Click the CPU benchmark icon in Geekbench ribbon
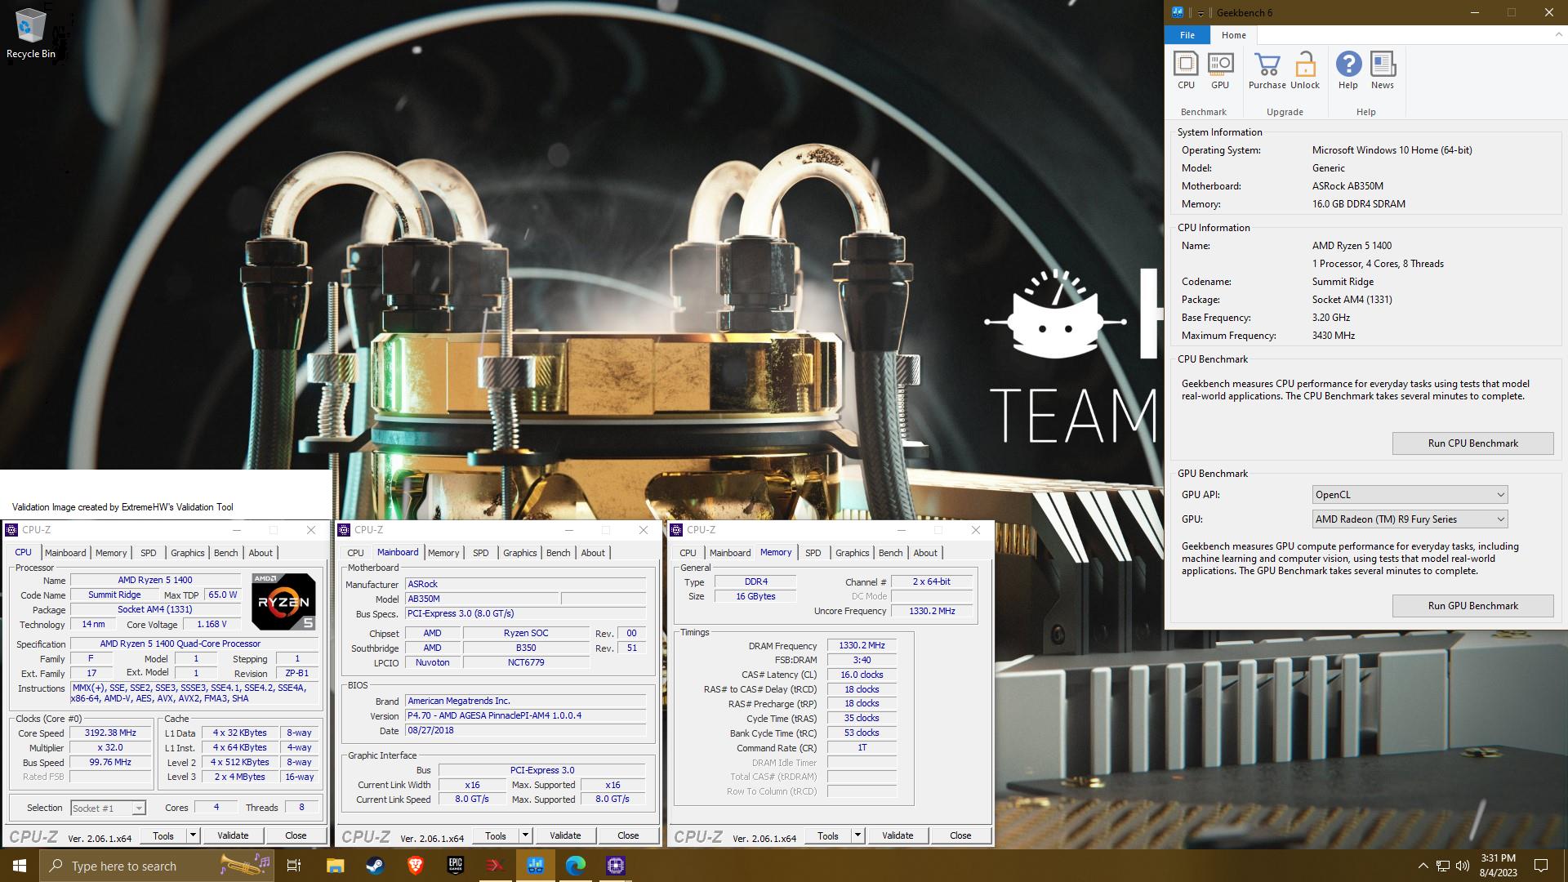This screenshot has width=1568, height=882. [1186, 70]
